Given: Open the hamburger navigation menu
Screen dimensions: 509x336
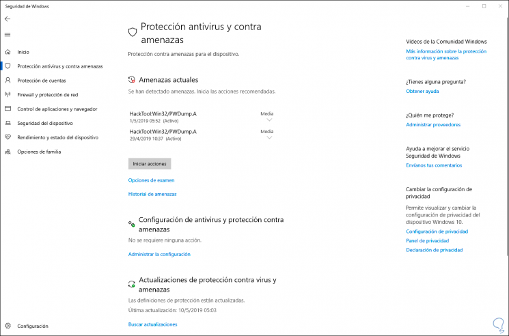Looking at the screenshot, I should 8,34.
